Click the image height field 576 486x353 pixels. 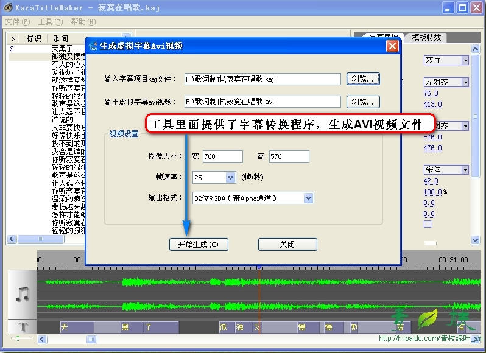pos(289,156)
